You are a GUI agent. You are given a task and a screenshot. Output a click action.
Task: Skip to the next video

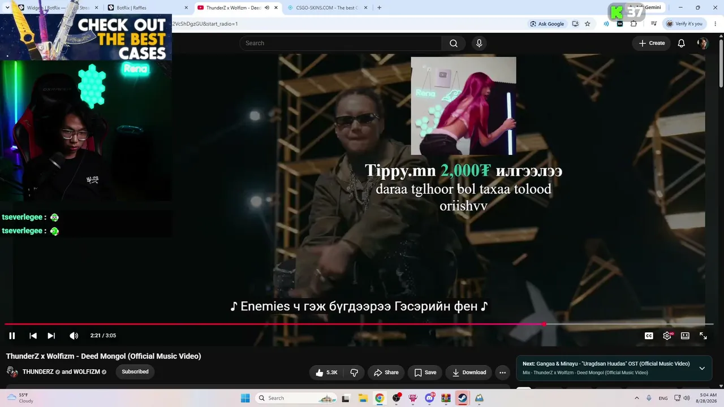pos(51,336)
